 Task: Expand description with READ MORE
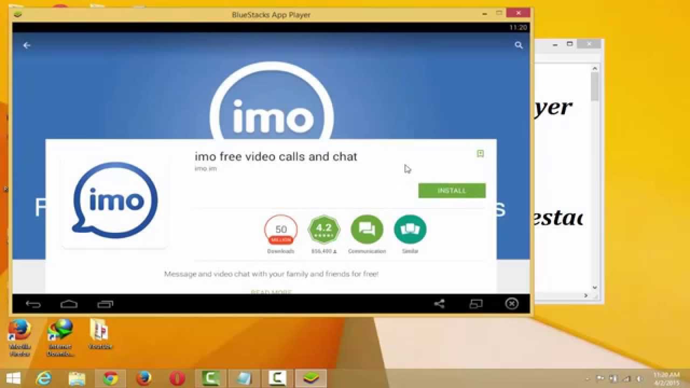coord(271,292)
